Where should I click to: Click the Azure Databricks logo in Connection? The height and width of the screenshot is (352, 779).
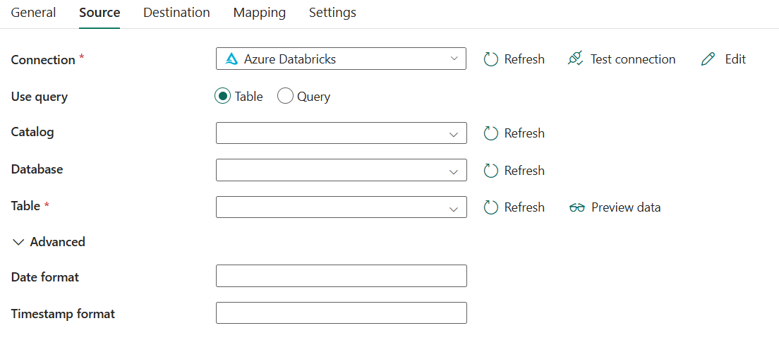tap(232, 59)
